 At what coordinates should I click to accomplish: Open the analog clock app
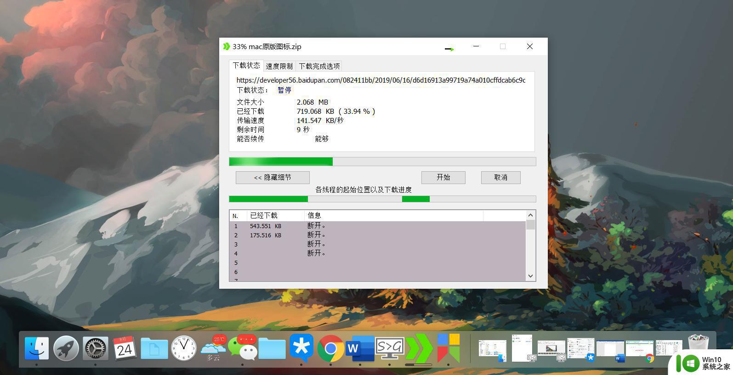(184, 348)
